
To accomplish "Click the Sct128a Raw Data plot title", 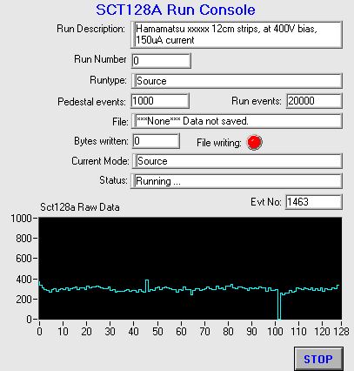I will (x=80, y=207).
